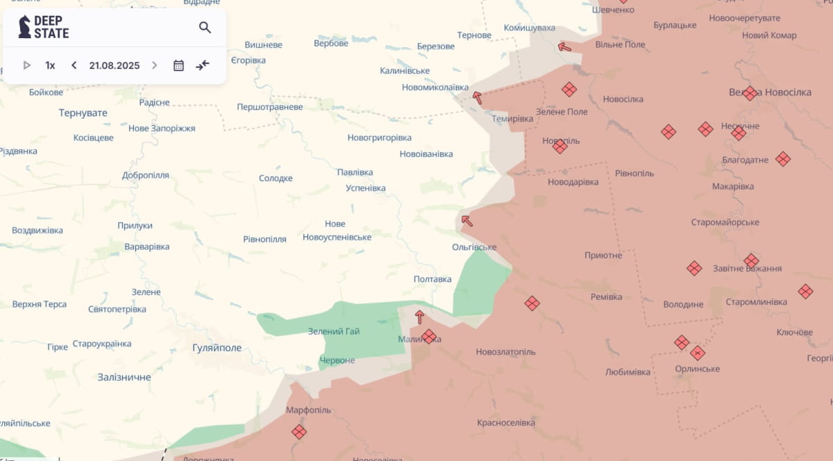Open the calendar date picker icon

click(x=178, y=65)
